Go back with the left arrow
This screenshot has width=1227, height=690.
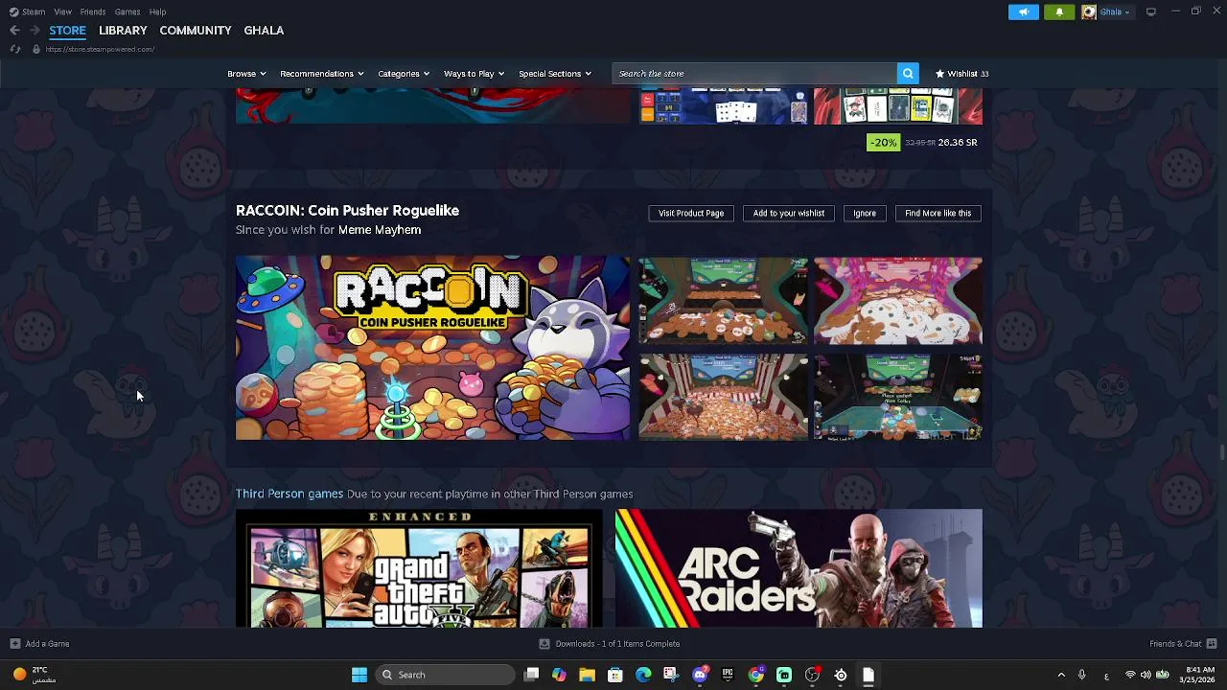pos(14,31)
